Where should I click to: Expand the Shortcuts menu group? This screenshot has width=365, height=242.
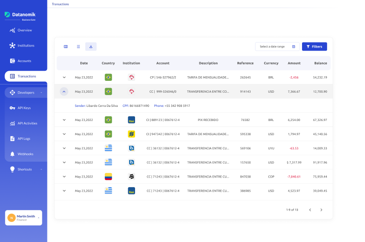click(26, 169)
